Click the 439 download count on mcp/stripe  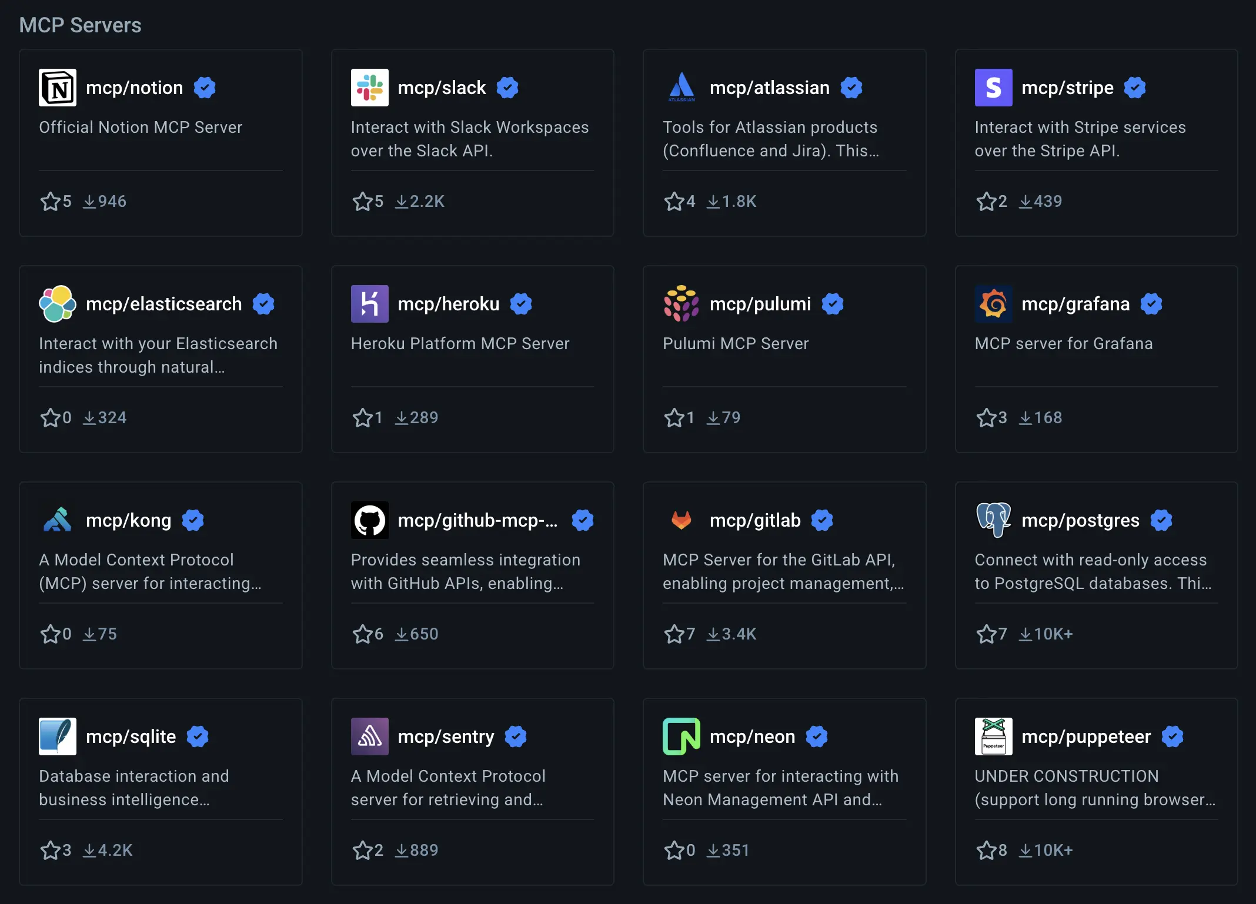pos(1048,202)
